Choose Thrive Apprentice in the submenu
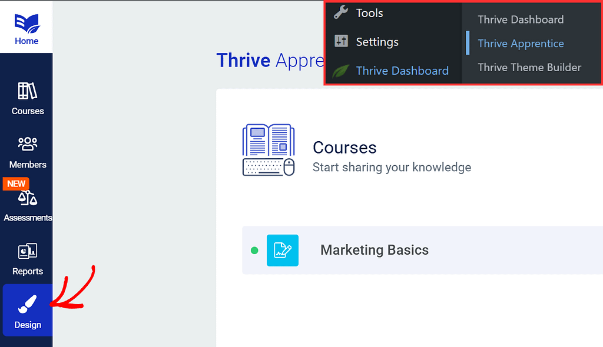603x347 pixels. click(x=521, y=44)
